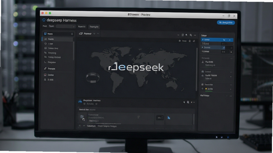Click the speaker icon on lower panel header
This screenshot has width=273, height=153.
[191, 102]
